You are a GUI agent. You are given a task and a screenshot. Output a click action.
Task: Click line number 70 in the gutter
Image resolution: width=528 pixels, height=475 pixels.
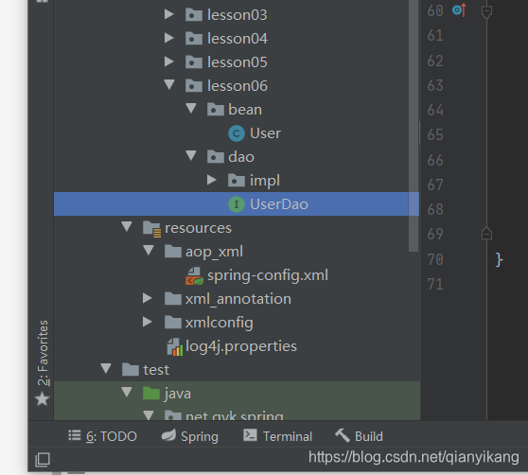click(434, 259)
